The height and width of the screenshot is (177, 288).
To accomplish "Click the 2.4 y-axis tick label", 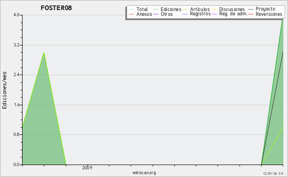I will pos(16,75).
